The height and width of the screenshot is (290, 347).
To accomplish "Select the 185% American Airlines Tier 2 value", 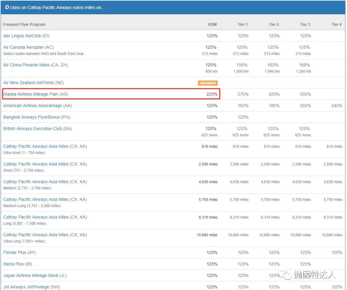I will tap(274, 106).
